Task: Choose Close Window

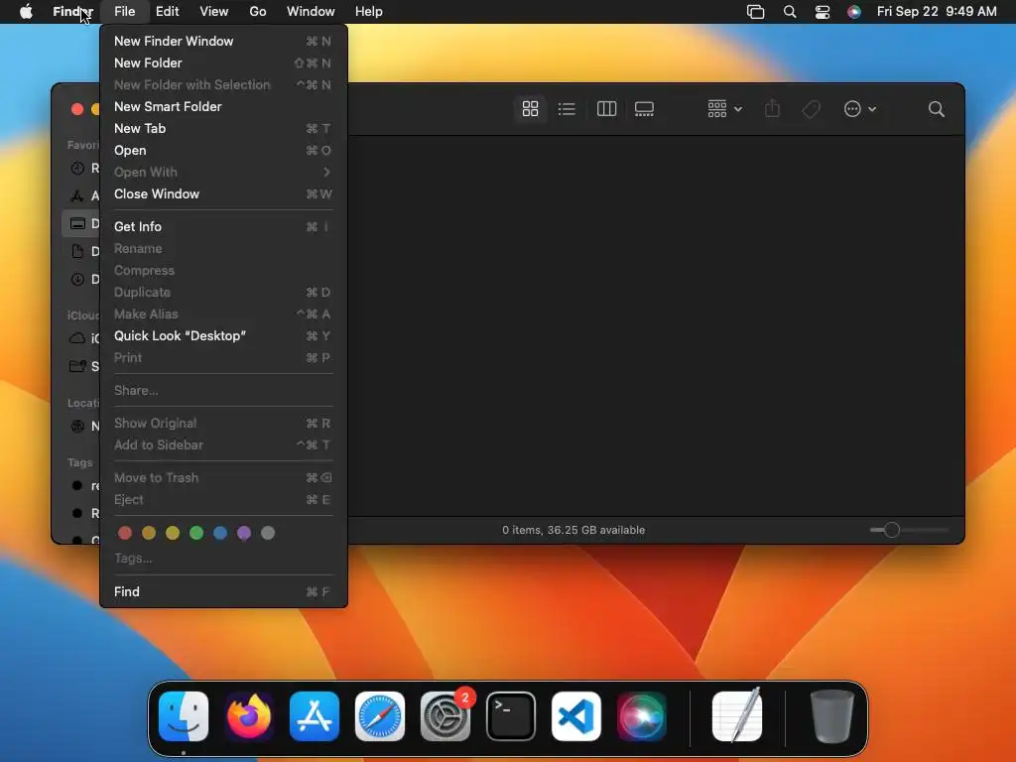Action: 223,193
